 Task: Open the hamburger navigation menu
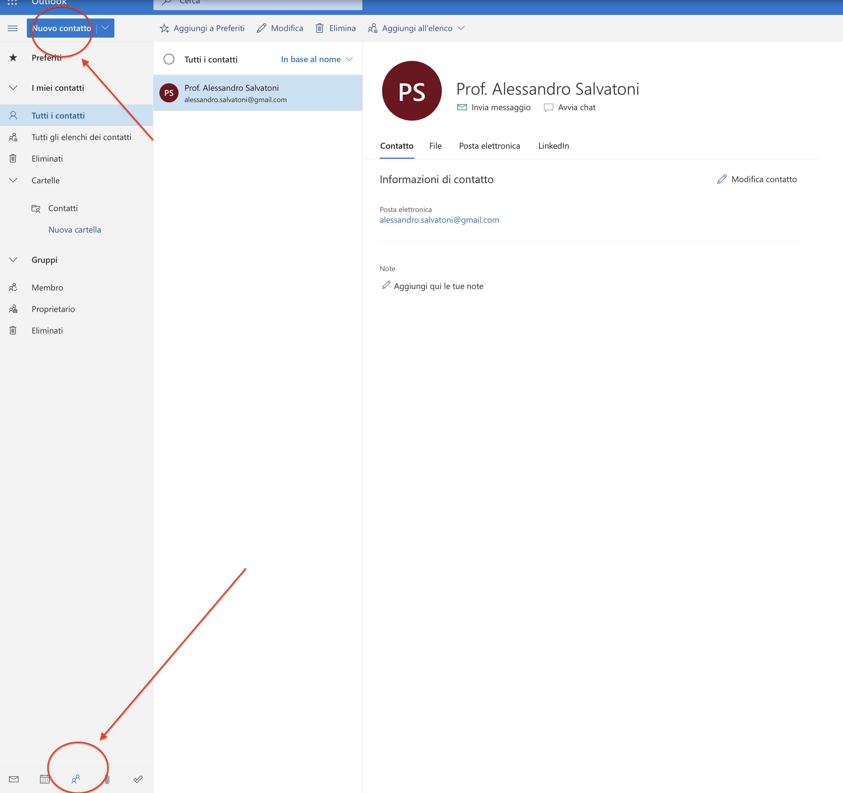tap(13, 28)
